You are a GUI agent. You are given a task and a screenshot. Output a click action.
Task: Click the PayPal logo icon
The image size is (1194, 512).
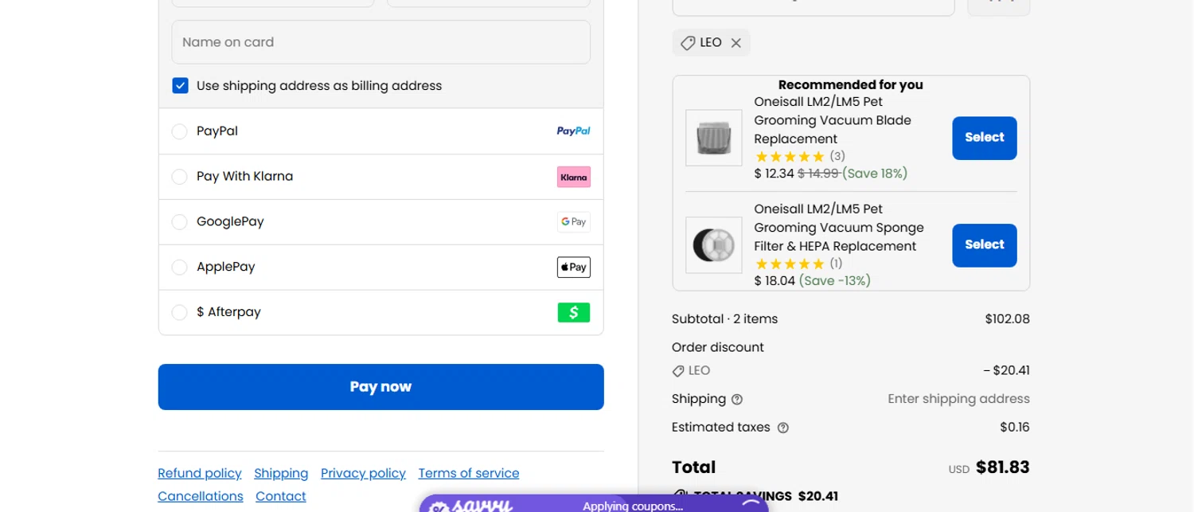(573, 131)
